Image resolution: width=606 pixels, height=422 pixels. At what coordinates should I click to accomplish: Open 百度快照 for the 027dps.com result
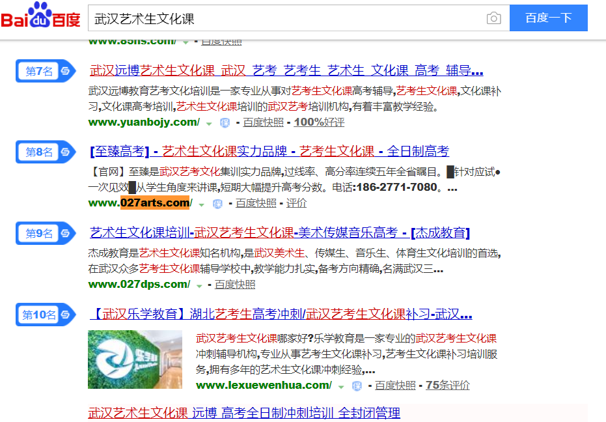(x=235, y=285)
